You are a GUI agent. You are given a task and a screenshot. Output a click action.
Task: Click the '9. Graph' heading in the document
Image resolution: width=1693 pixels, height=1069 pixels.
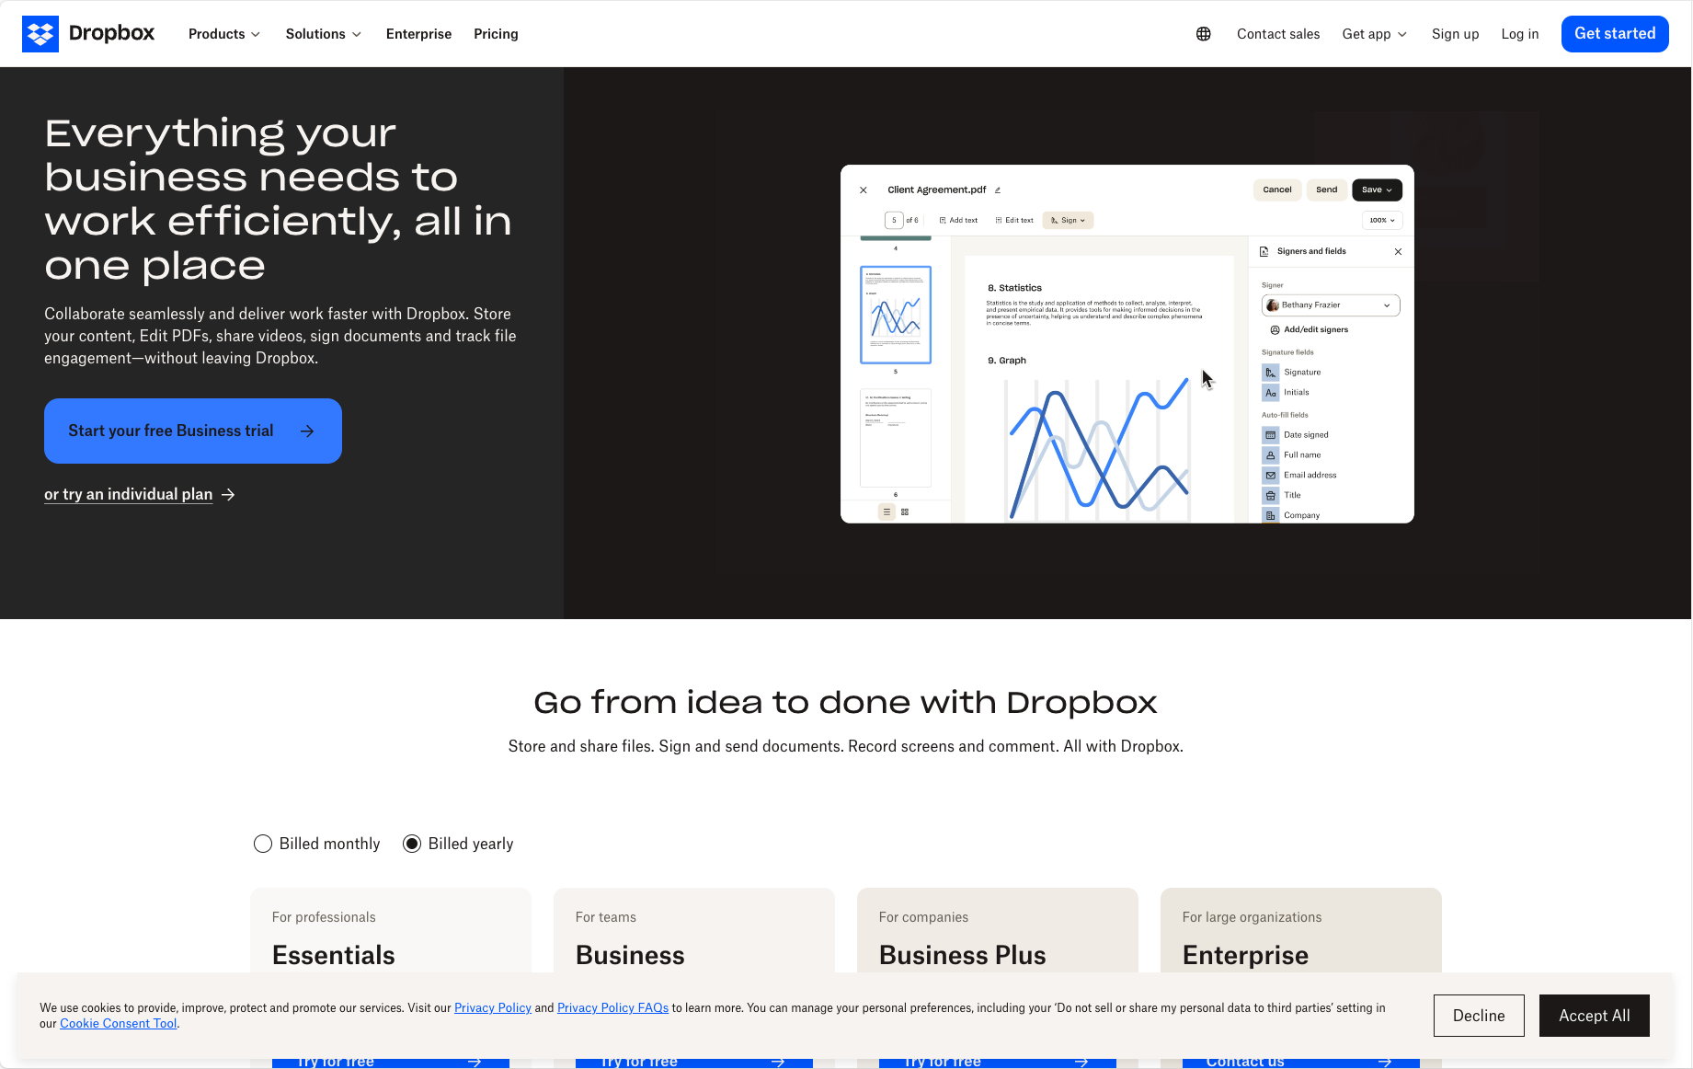1007,362
